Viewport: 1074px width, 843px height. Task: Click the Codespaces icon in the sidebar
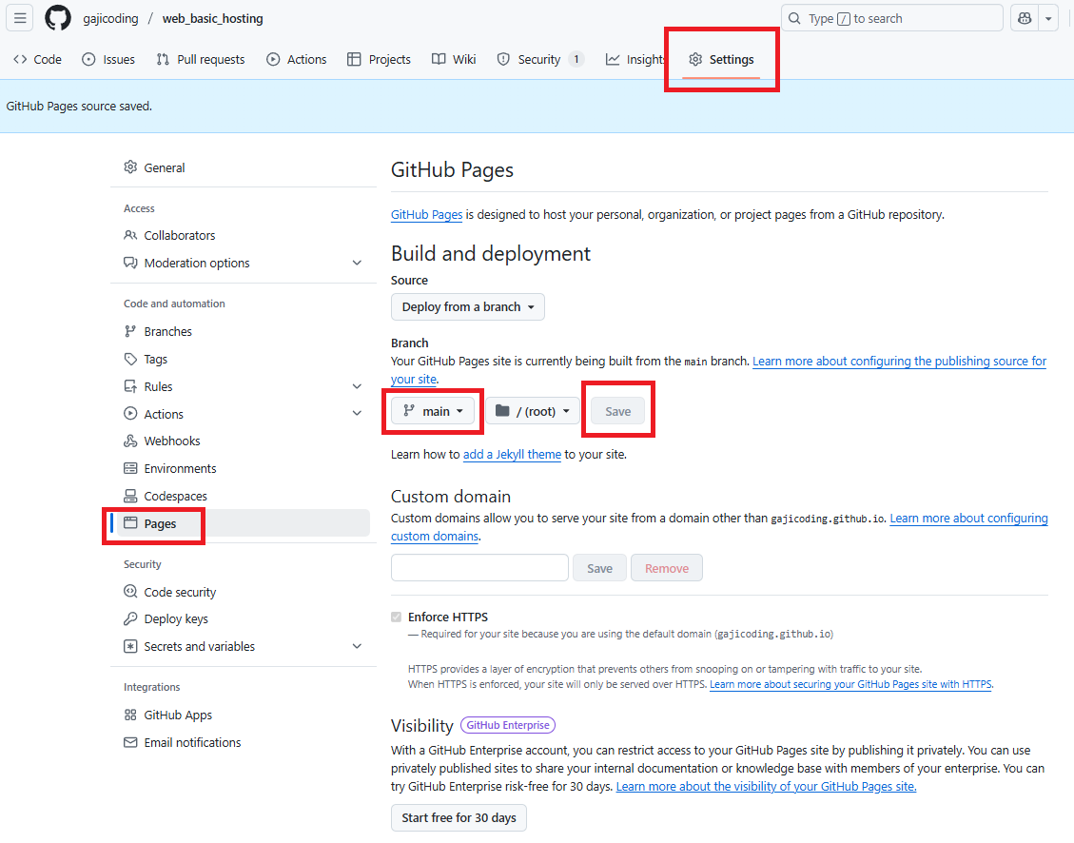point(130,496)
